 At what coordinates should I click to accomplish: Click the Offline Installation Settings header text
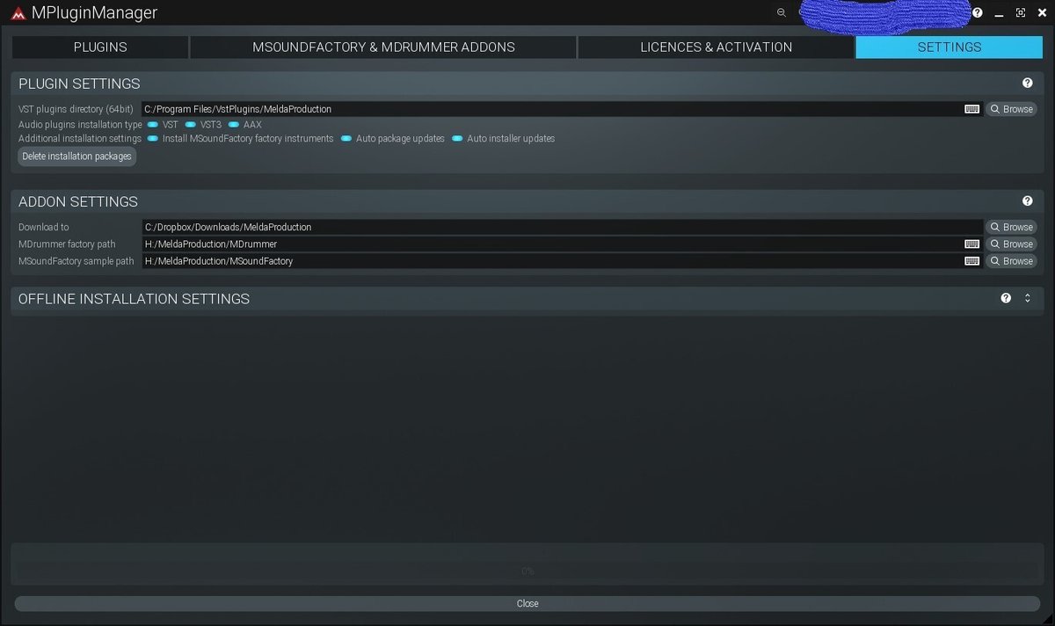coord(135,299)
